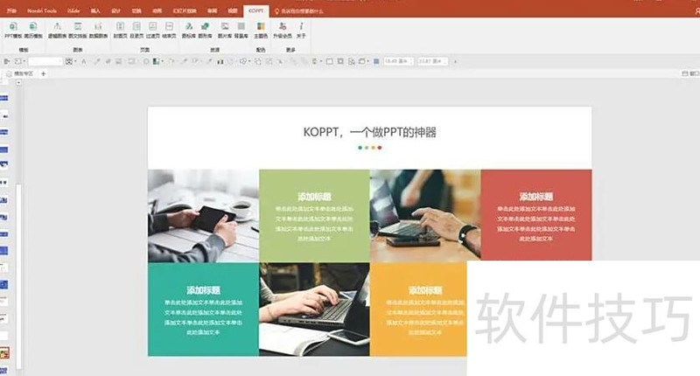The image size is (700, 376).
Task: Select the red dot under the title
Action: pyautogui.click(x=380, y=148)
